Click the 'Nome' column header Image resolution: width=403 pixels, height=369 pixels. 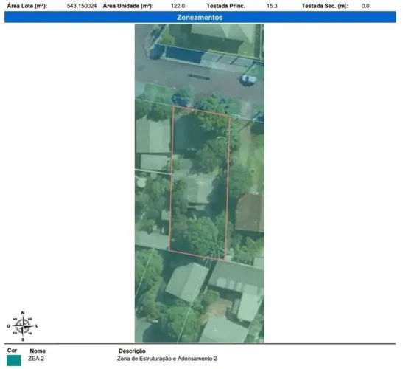coord(38,351)
